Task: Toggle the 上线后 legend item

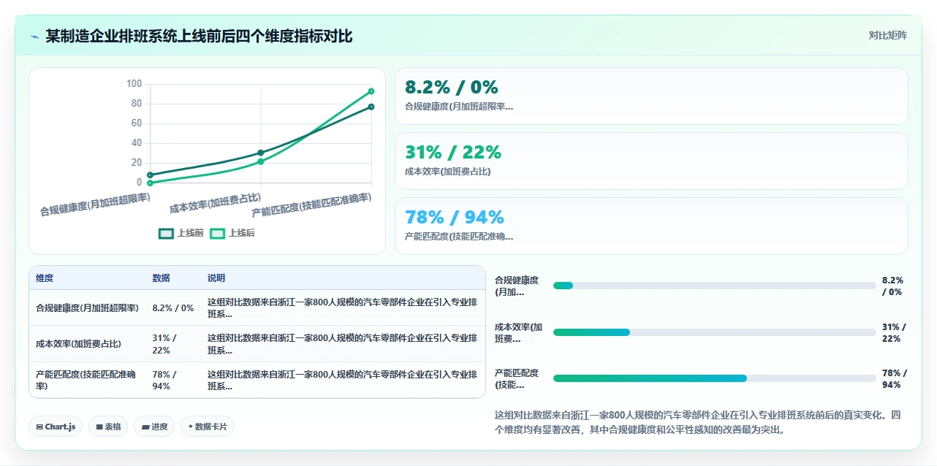Action: (x=232, y=233)
